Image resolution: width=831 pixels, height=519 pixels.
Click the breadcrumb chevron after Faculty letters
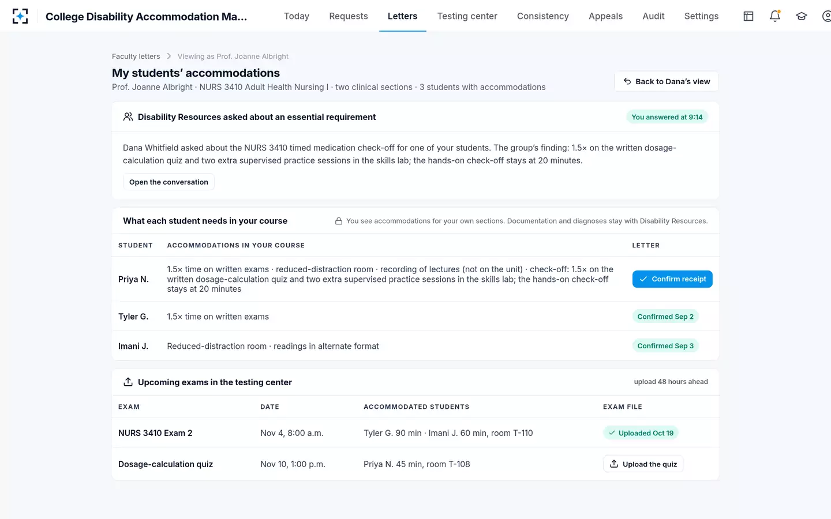pyautogui.click(x=169, y=56)
